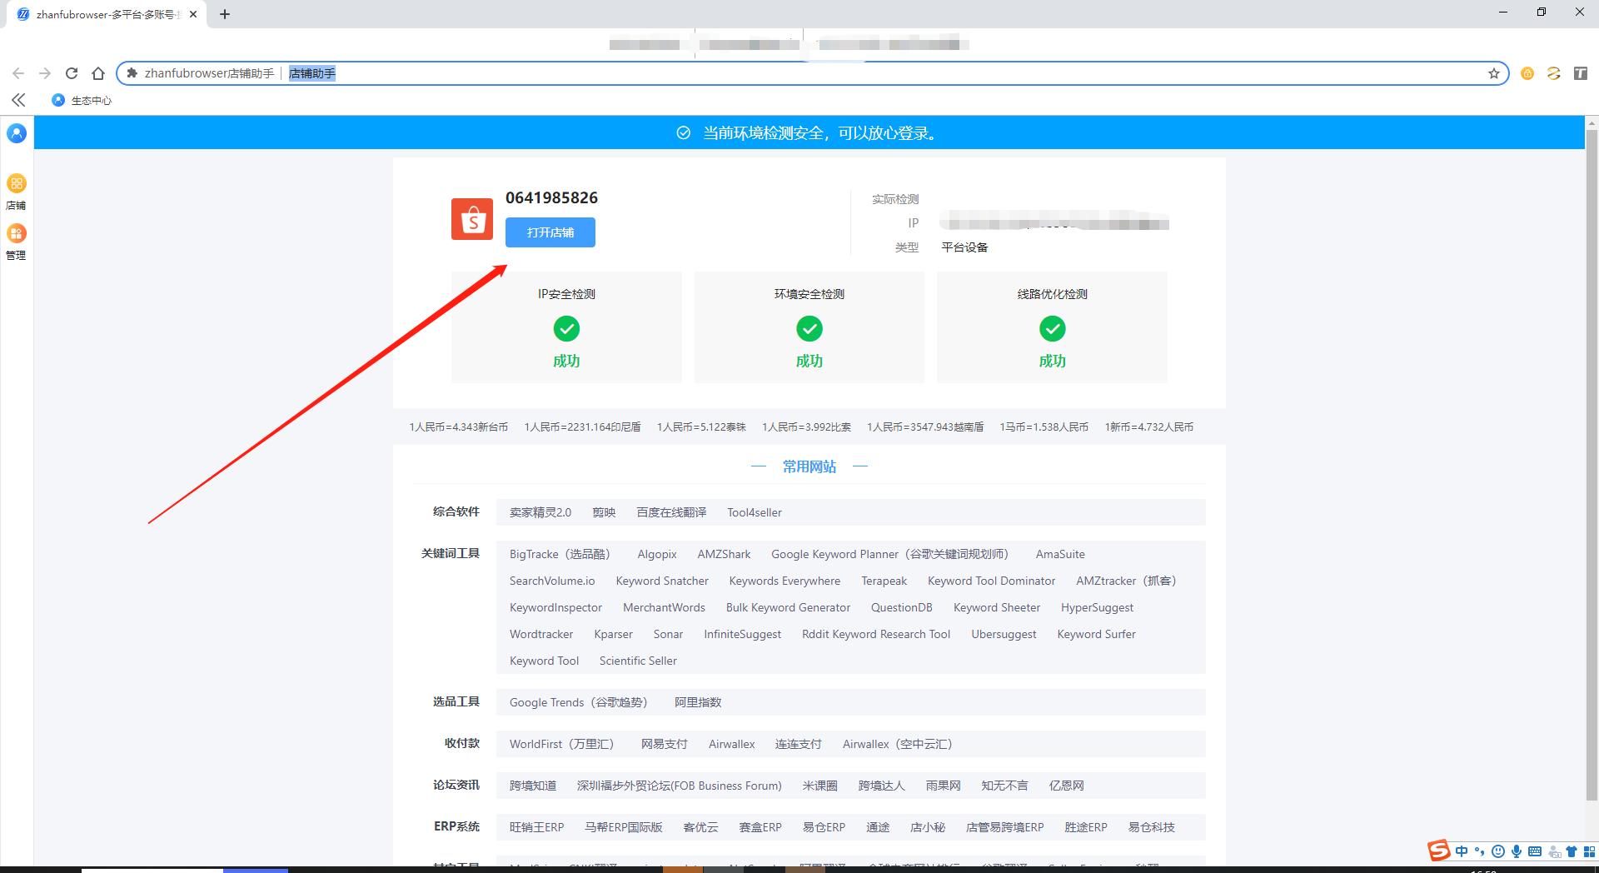Image resolution: width=1599 pixels, height=873 pixels.
Task: Open MerchantWords link
Action: [664, 607]
